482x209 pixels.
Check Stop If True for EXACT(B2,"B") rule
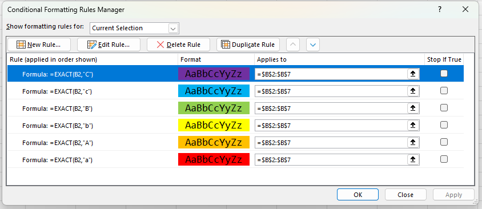point(444,108)
